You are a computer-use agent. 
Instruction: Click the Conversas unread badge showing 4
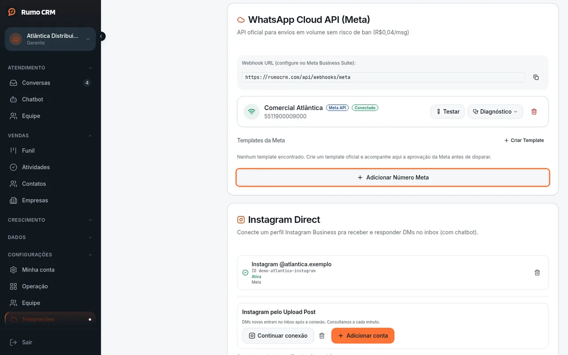pyautogui.click(x=87, y=83)
